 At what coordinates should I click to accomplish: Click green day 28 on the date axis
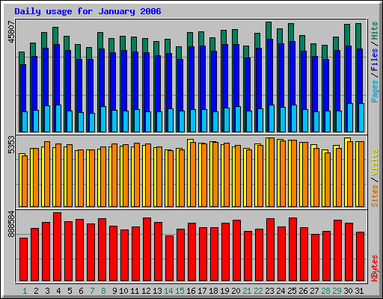point(325,291)
